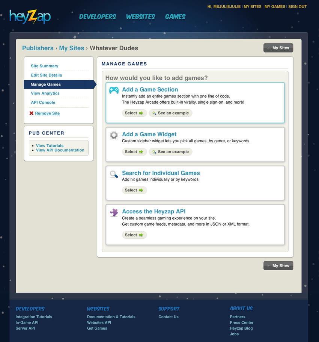Click the PUB CENTER panel heading

click(x=47, y=133)
